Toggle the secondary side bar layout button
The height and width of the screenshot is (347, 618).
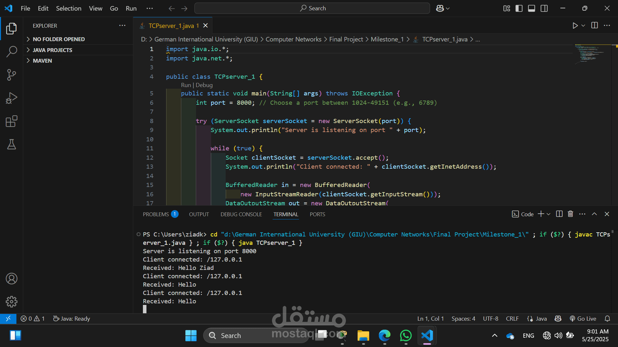(544, 8)
